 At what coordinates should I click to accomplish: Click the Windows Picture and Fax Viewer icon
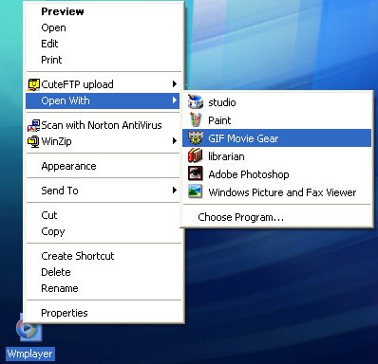coord(195,191)
